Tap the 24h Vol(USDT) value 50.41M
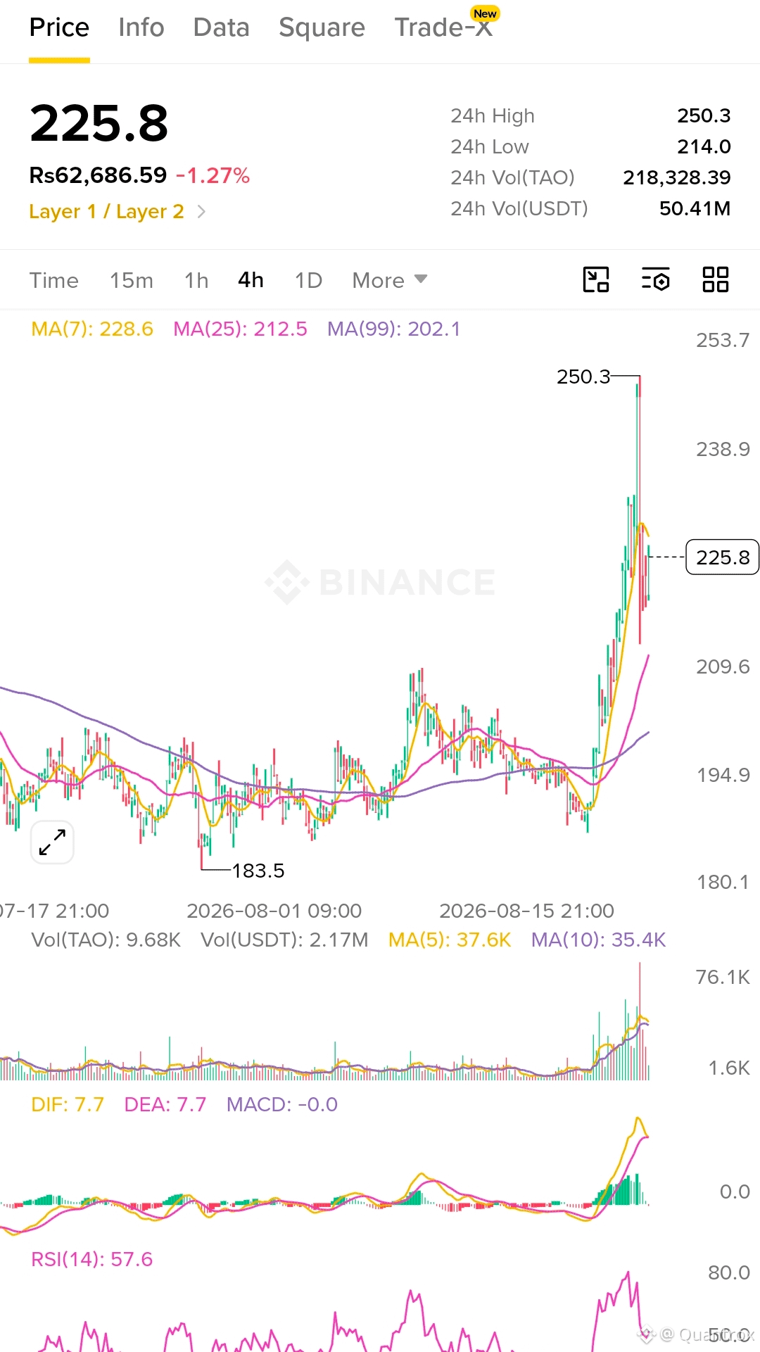Image resolution: width=760 pixels, height=1352 pixels. 695,208
